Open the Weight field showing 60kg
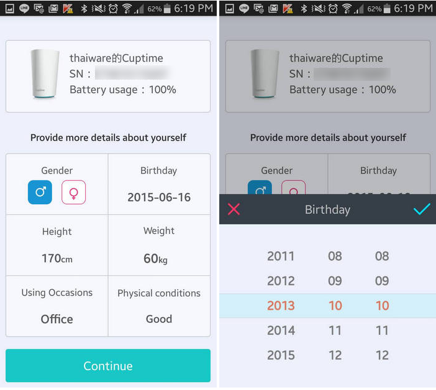 159,246
